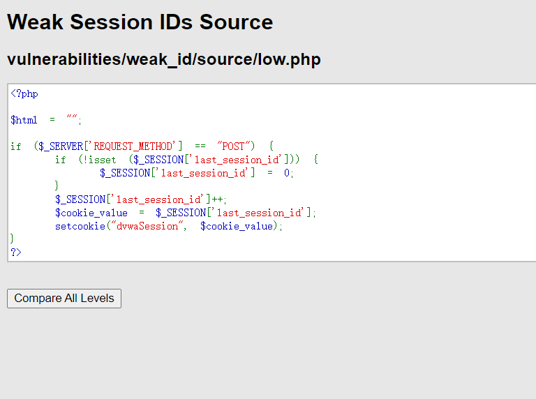Click the empty string assigned to $html
The height and width of the screenshot is (399, 536).
(72, 120)
